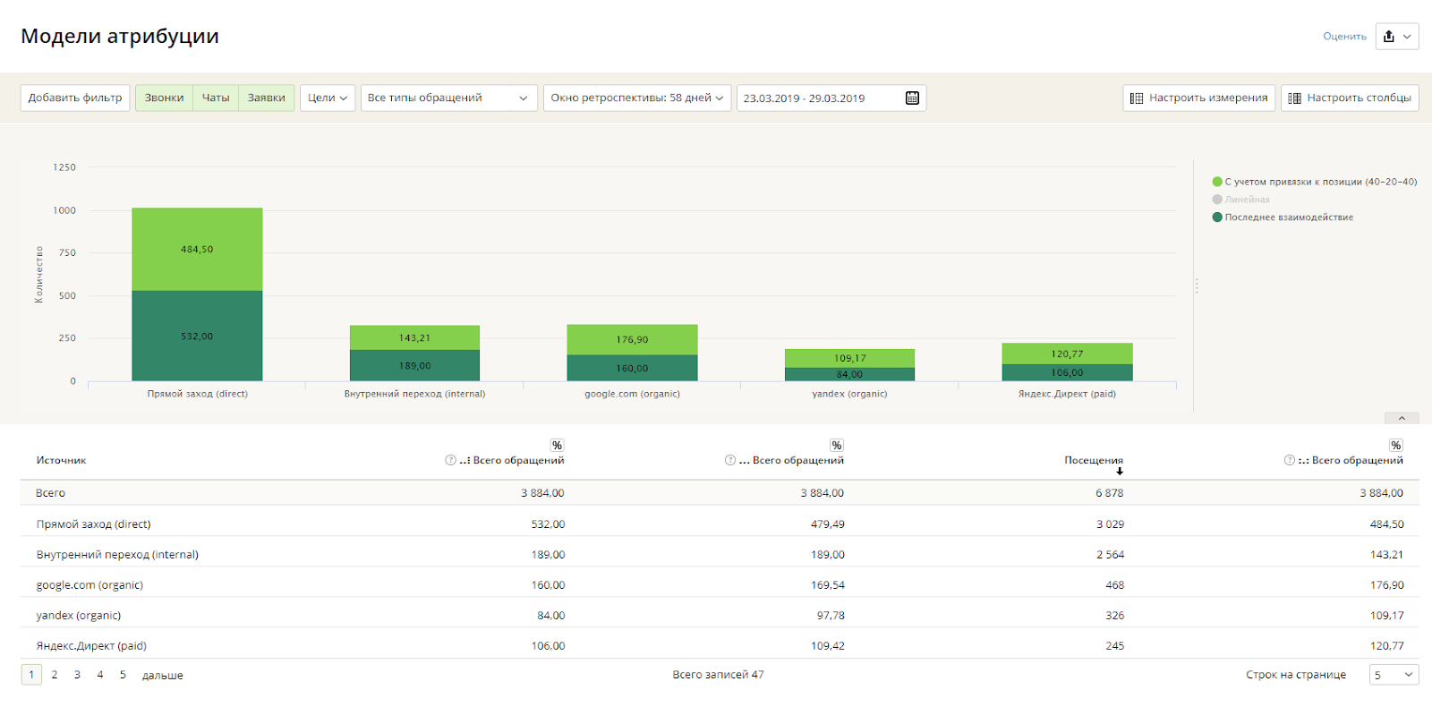Click help icon beside the last Всего обращений header
The image size is (1432, 707).
click(1290, 460)
